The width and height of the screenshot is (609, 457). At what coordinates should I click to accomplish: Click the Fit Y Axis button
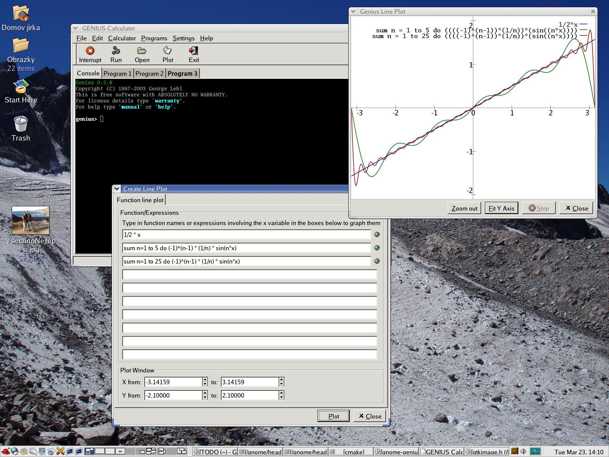[x=501, y=208]
